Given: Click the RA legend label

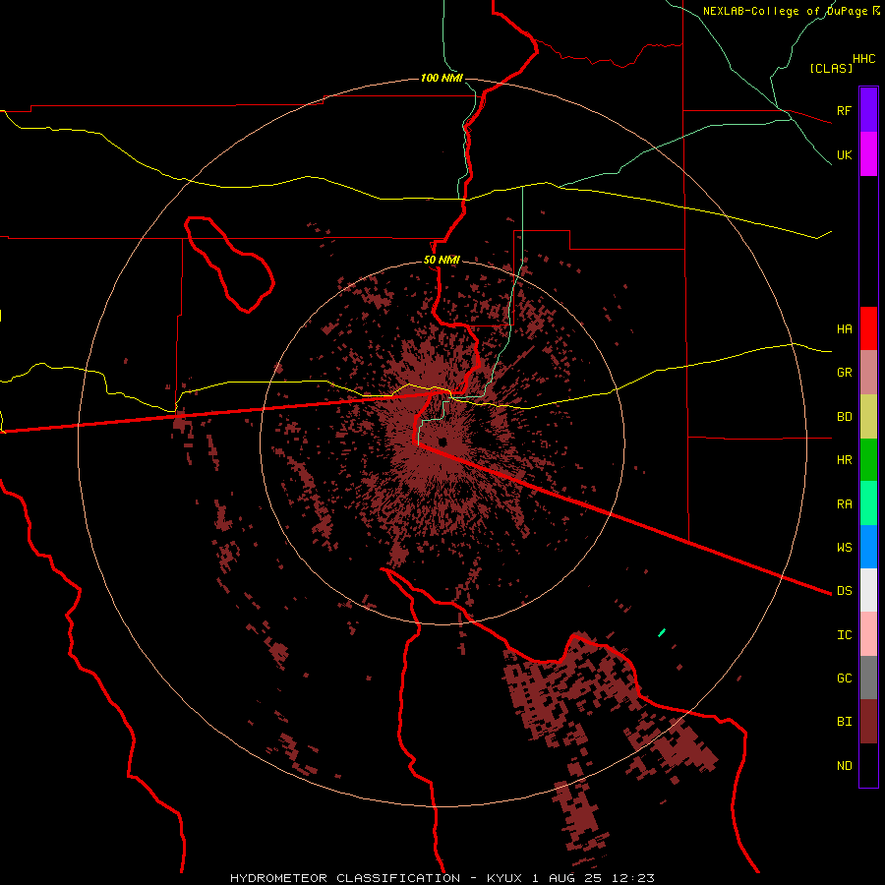Looking at the screenshot, I should point(844,504).
